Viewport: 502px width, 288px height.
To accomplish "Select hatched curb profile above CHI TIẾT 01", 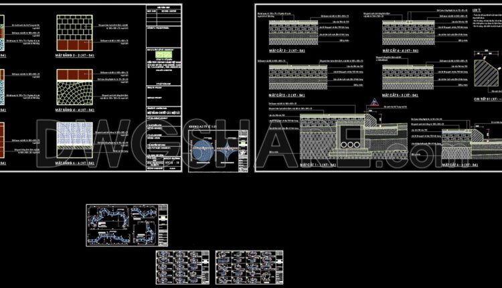I will (x=487, y=72).
